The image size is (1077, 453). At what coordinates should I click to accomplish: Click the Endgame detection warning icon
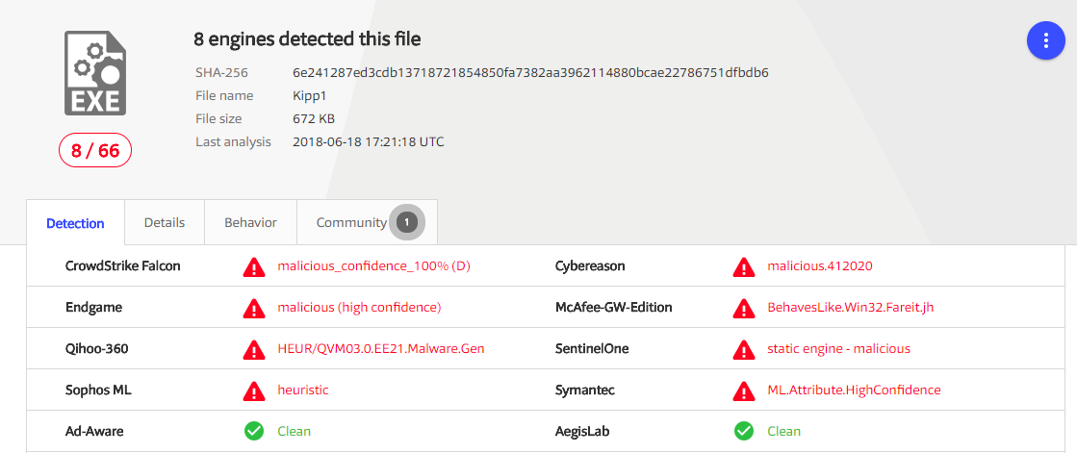coord(254,308)
